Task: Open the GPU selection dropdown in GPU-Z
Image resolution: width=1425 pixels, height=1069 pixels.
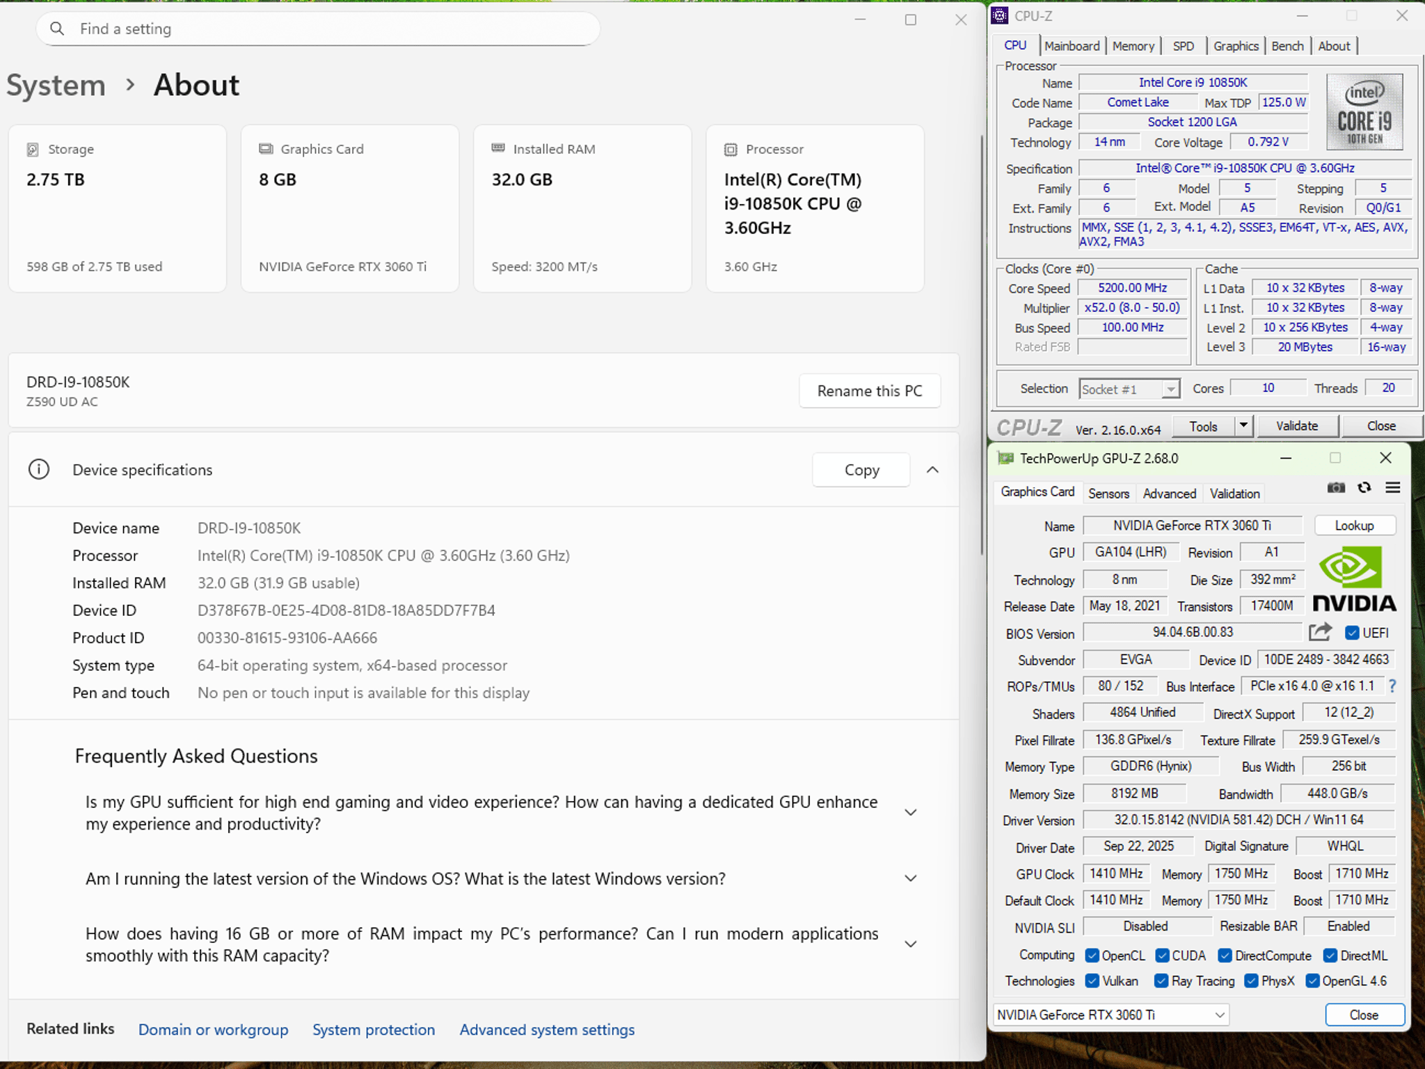Action: [x=1111, y=1015]
